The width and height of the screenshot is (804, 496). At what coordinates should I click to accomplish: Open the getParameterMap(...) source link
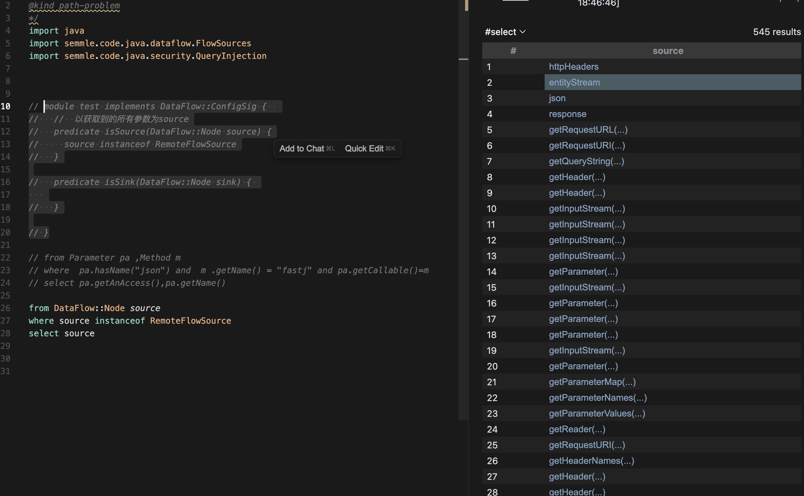click(592, 382)
